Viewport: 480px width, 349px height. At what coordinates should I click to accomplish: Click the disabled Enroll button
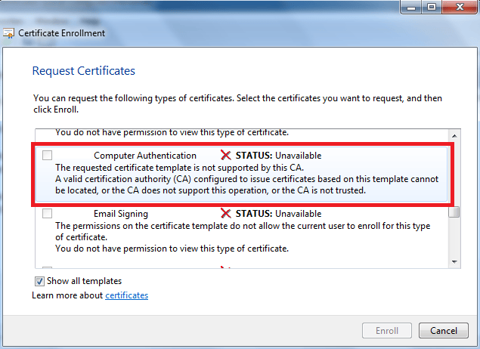click(387, 331)
